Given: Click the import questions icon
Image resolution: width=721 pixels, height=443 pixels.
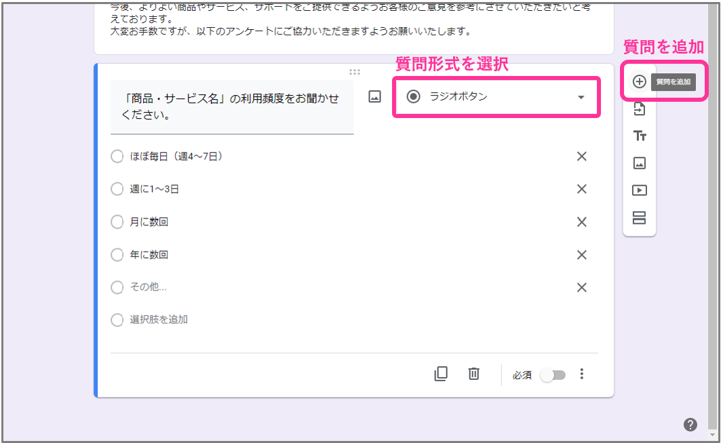Looking at the screenshot, I should tap(639, 109).
